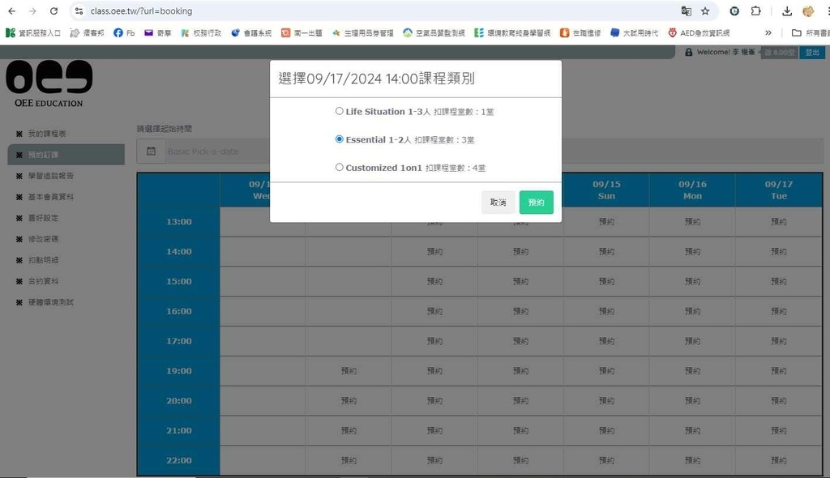
Task: Select the Essential 1-2人 radio option
Action: point(340,139)
